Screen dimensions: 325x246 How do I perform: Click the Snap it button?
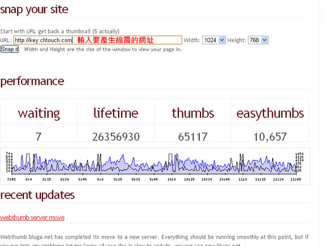[10, 49]
